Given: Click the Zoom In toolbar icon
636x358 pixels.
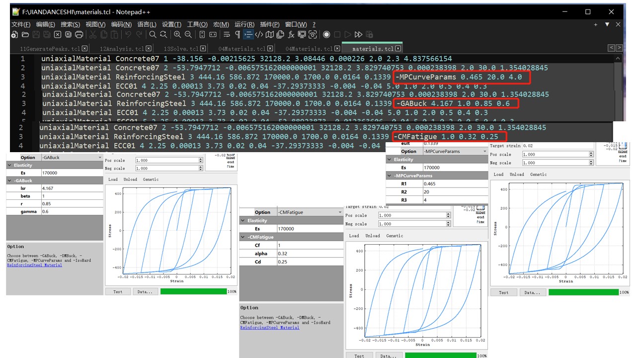Looking at the screenshot, I should 177,34.
